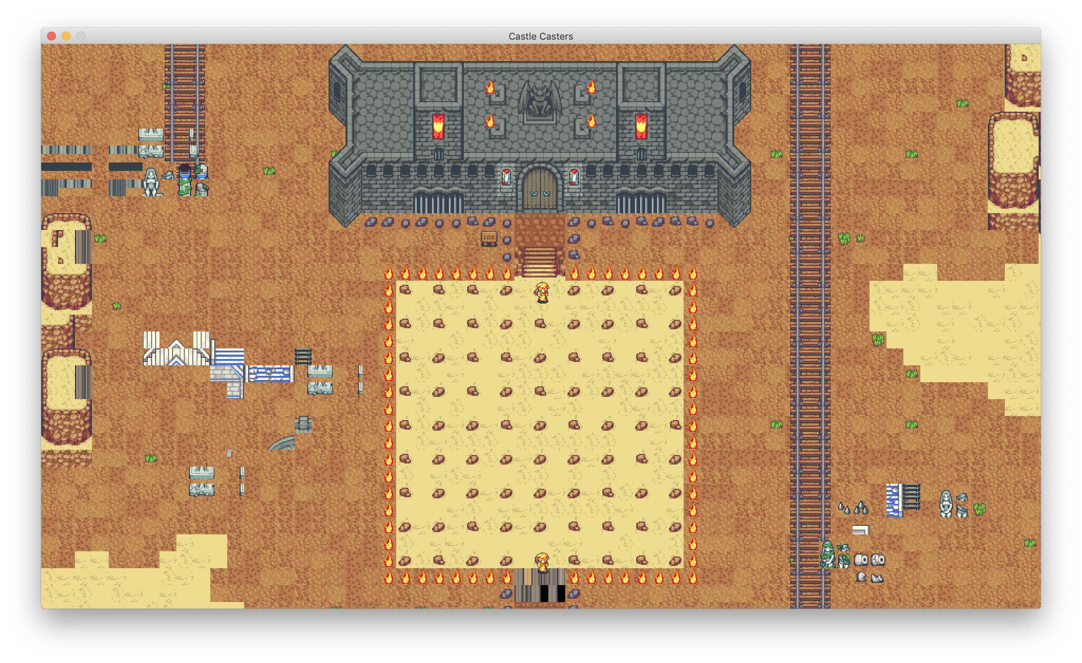Viewport: 1082px width, 663px height.
Task: Select the mage at arena's top
Action: 542,293
